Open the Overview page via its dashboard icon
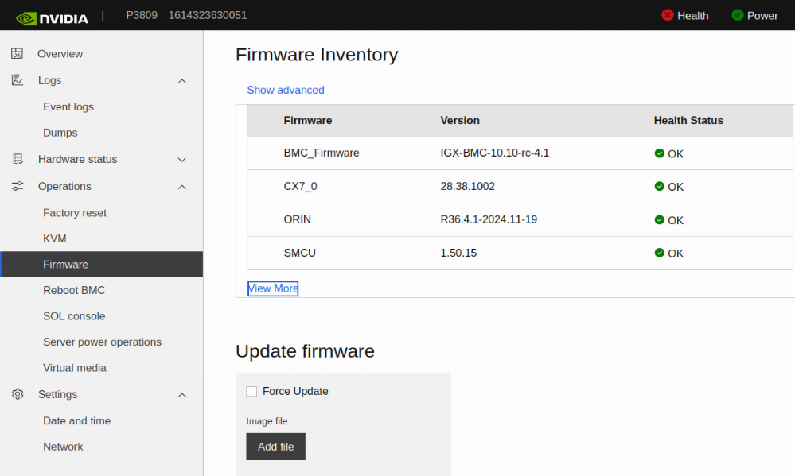Image resolution: width=795 pixels, height=476 pixels. coord(17,53)
